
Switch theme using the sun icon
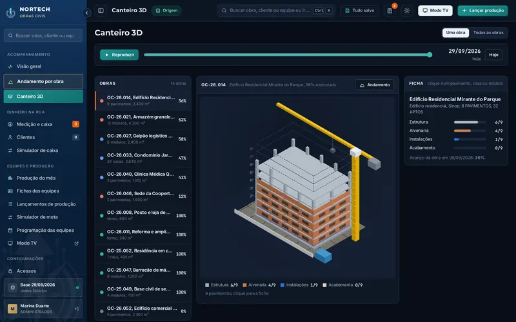pyautogui.click(x=407, y=10)
